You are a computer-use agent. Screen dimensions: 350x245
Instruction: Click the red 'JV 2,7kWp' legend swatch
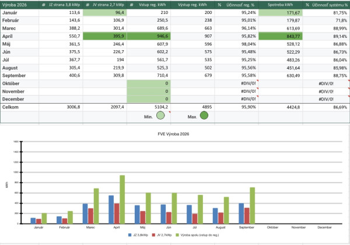[x=153, y=235]
